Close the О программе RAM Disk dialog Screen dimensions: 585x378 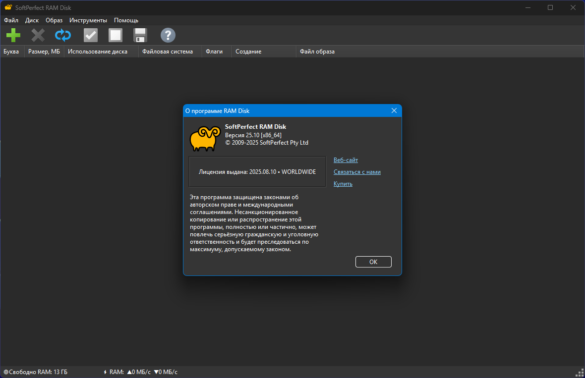pos(394,110)
